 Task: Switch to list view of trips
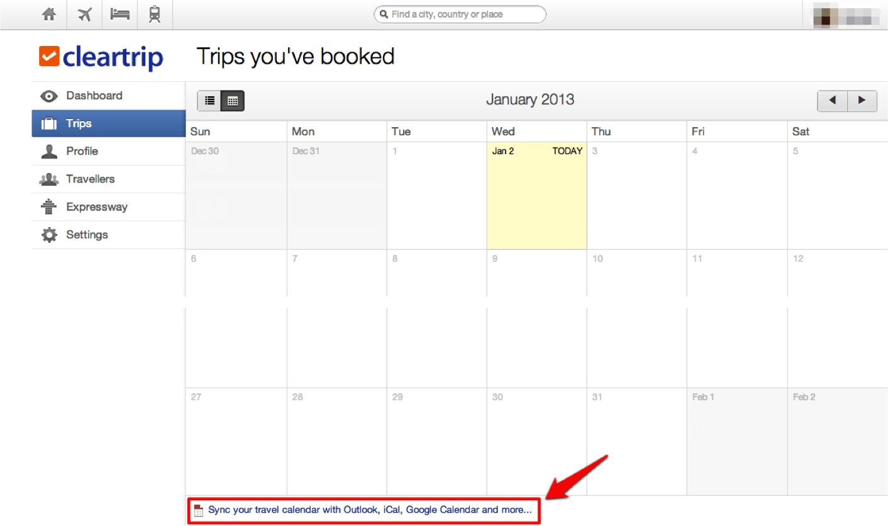tap(209, 101)
